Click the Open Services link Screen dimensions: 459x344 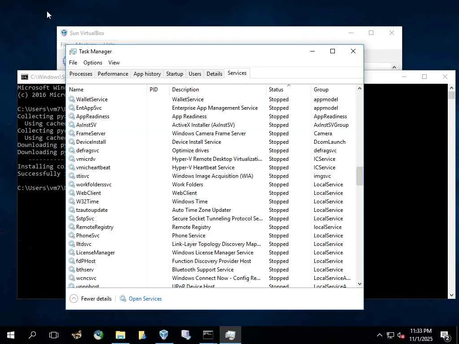click(145, 299)
